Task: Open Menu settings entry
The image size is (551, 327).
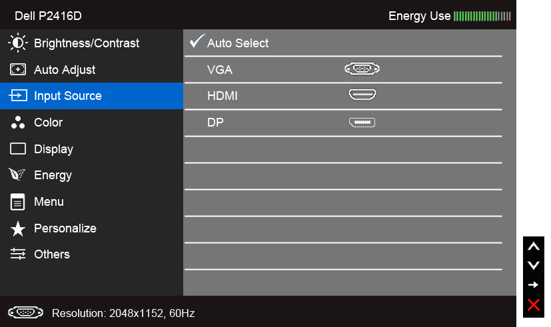Action: (x=91, y=202)
